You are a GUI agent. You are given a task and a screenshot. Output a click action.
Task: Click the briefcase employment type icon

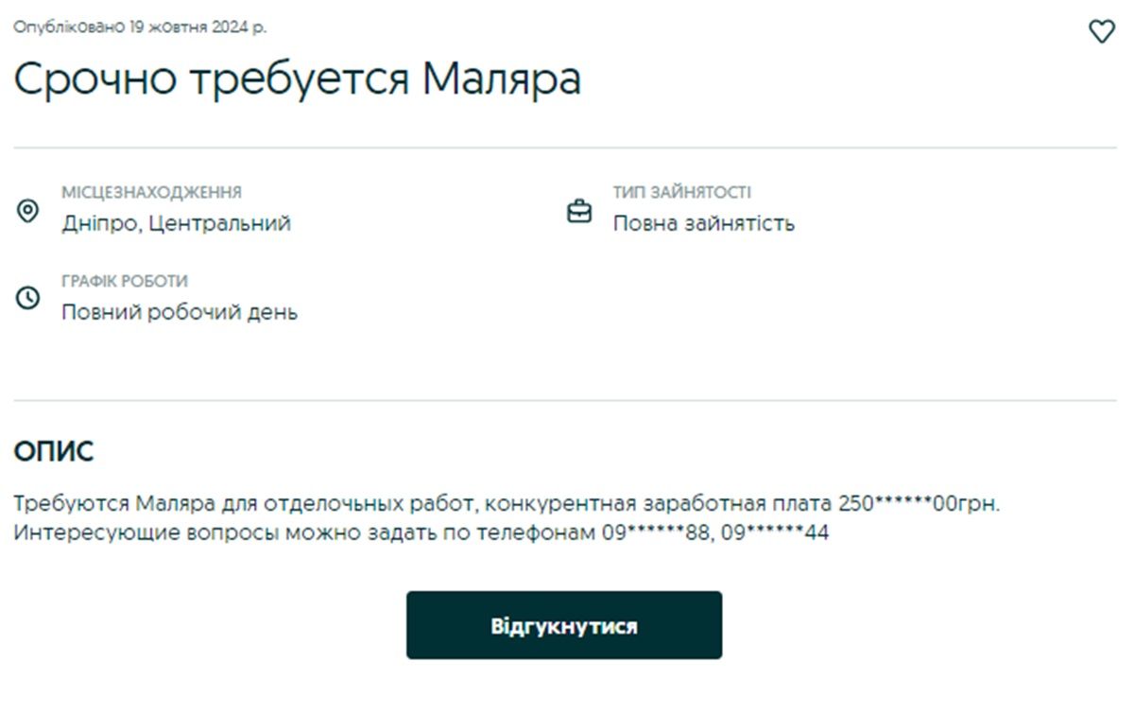[x=581, y=213]
